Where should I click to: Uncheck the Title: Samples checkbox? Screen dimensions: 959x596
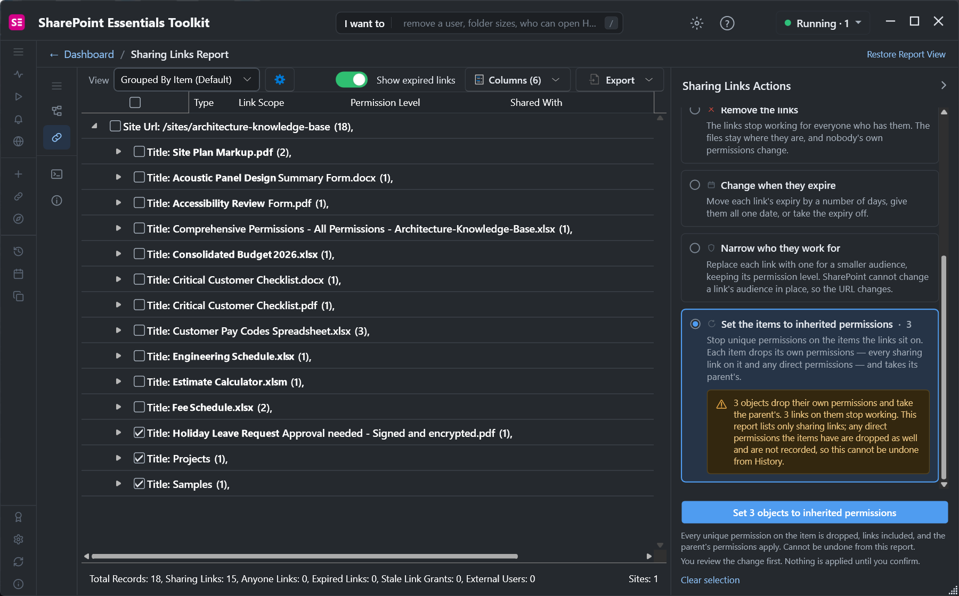pyautogui.click(x=139, y=484)
